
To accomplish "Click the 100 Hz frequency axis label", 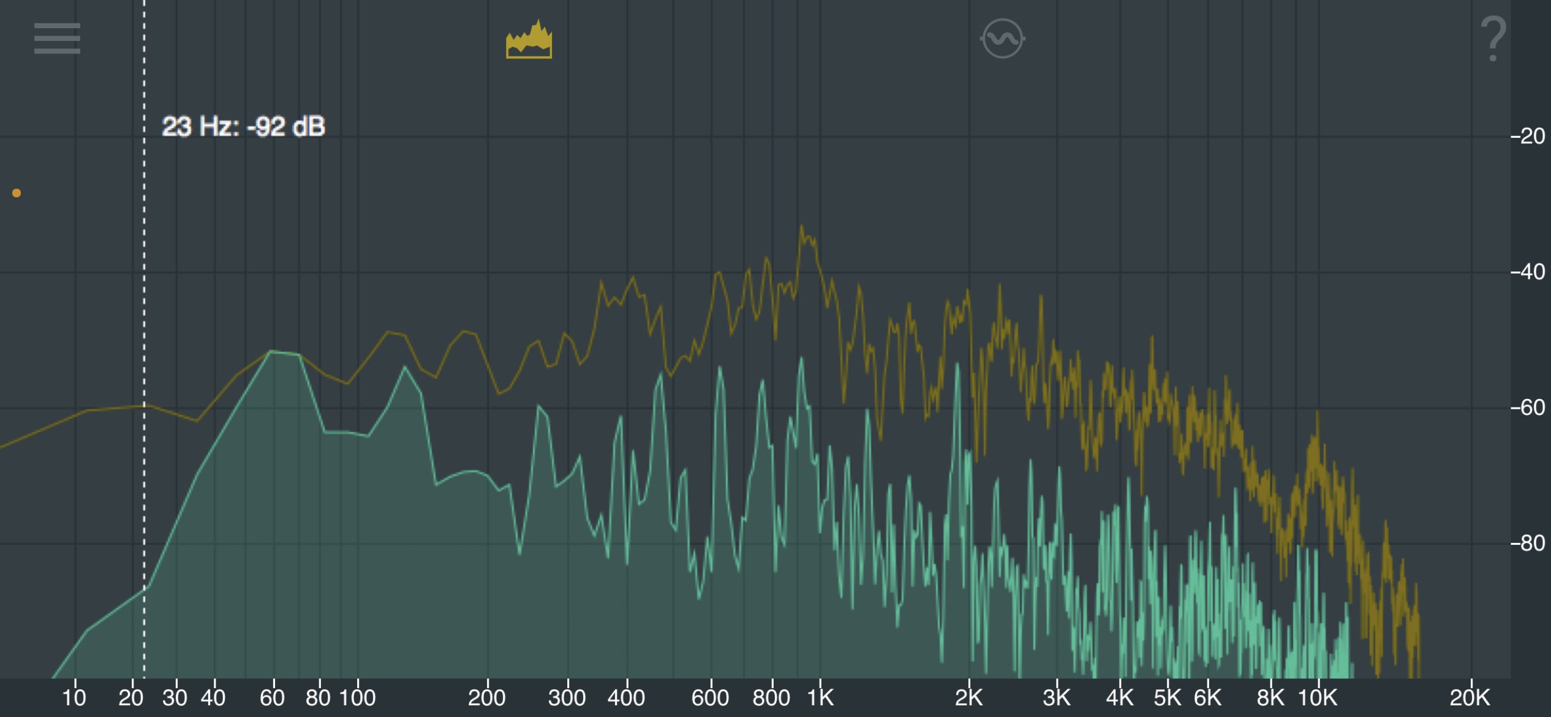I will pos(357,697).
